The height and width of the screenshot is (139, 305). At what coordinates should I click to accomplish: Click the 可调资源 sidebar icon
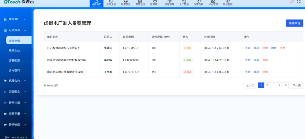(x=5, y=30)
